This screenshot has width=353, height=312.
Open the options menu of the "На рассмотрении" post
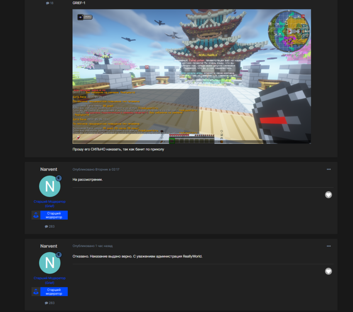328,169
